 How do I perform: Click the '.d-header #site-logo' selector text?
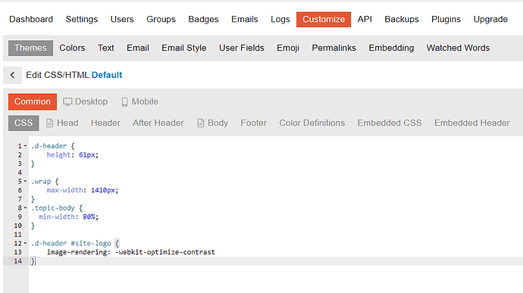pyautogui.click(x=70, y=243)
